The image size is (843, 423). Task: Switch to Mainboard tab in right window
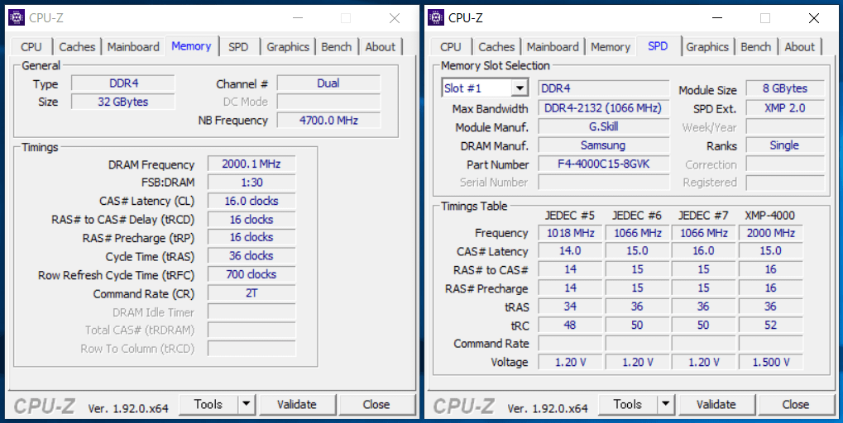coord(553,47)
